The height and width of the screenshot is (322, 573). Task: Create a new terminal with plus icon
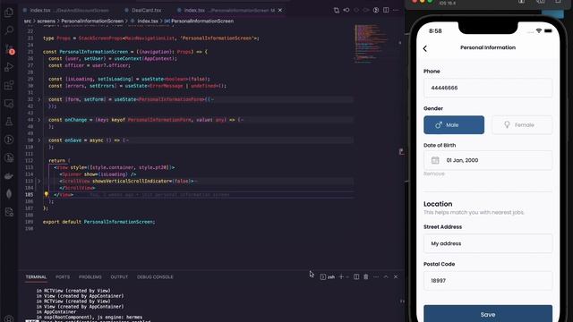point(341,276)
